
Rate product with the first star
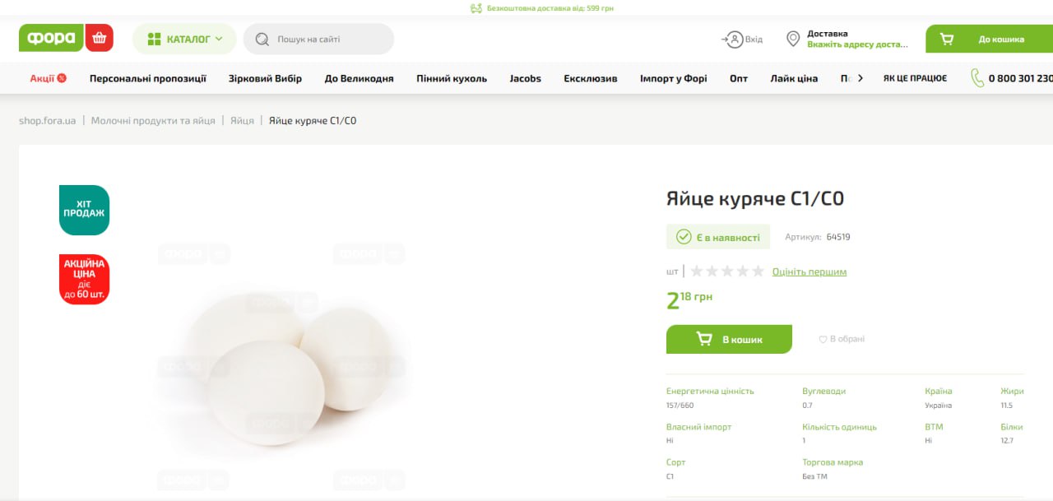pyautogui.click(x=697, y=271)
